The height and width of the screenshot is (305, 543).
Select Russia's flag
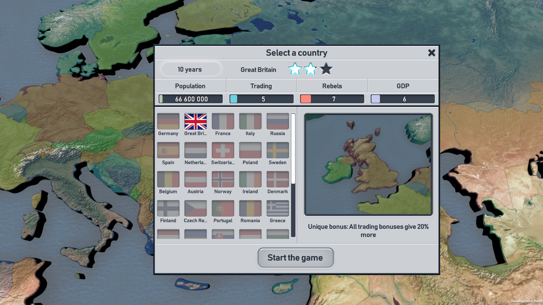(277, 122)
